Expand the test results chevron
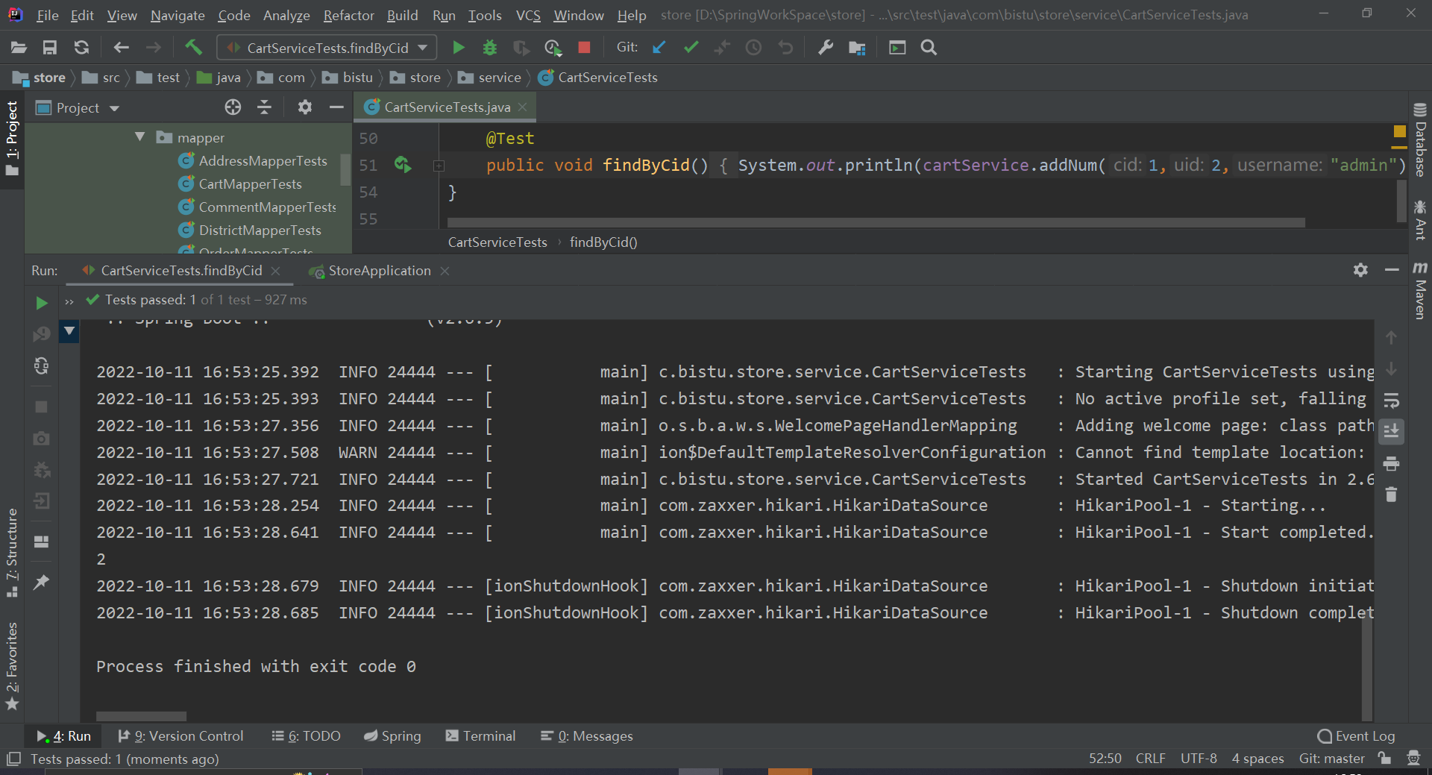Viewport: 1432px width, 775px height. (69, 301)
